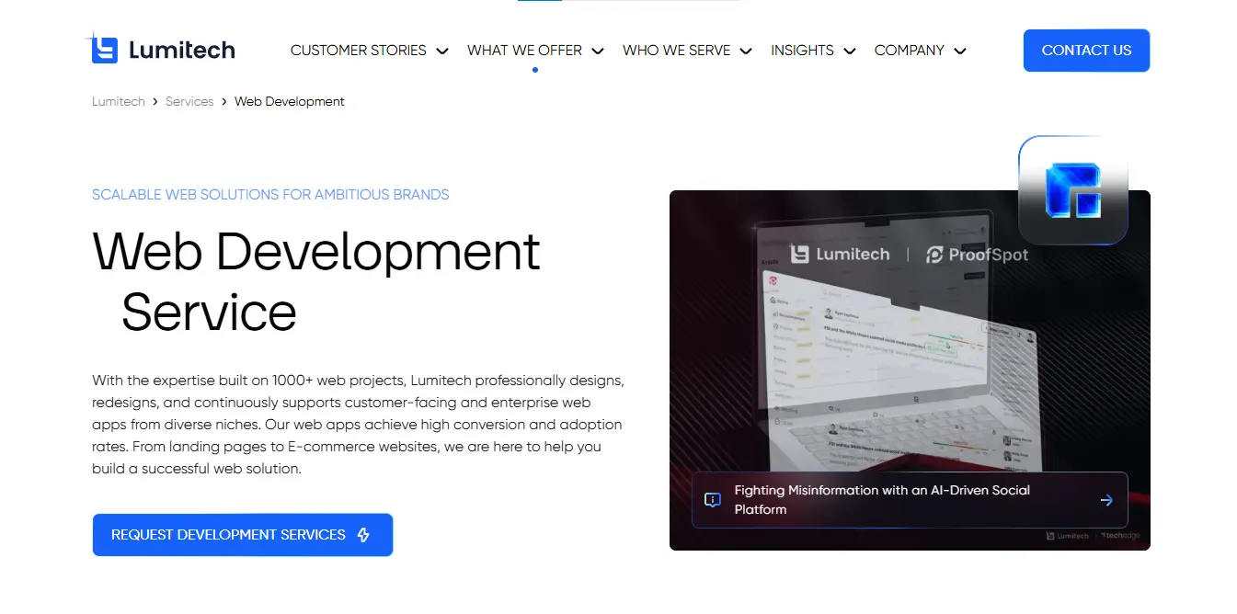The width and height of the screenshot is (1237, 614).
Task: Click the right arrow on the case study card
Action: (x=1106, y=500)
